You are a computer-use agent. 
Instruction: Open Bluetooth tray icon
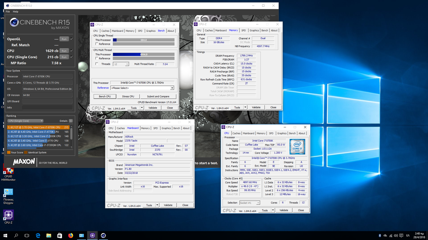[380, 235]
